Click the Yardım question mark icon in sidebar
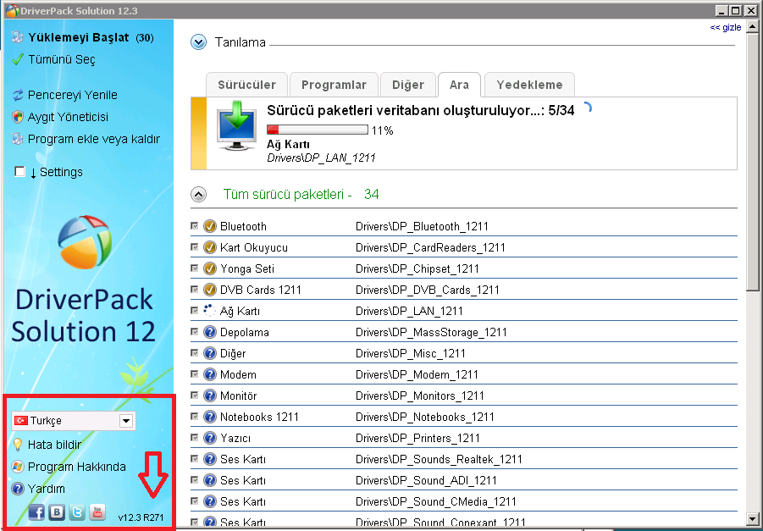 [18, 489]
